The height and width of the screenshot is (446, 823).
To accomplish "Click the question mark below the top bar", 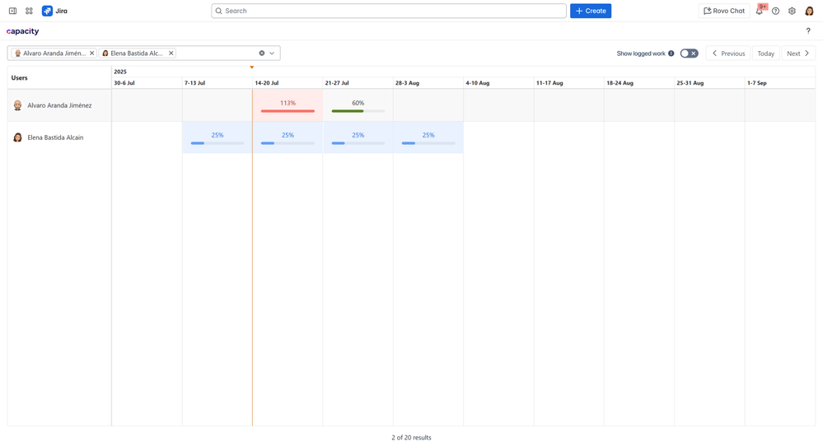I will (x=808, y=31).
